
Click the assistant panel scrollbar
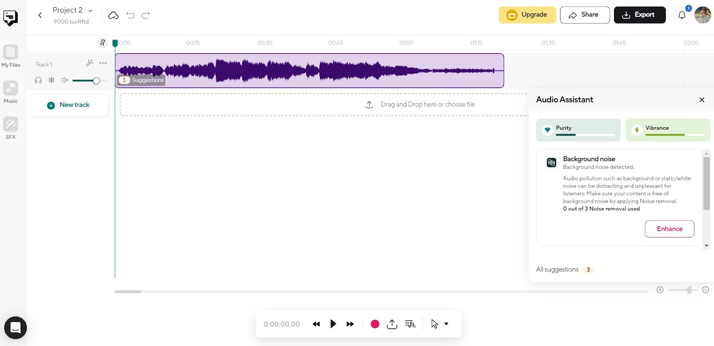coord(706,183)
